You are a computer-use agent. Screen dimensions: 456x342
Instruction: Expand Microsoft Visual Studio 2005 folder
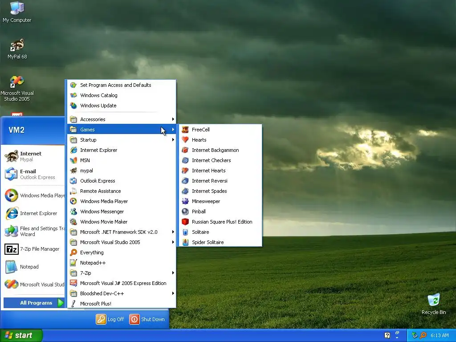(122, 242)
